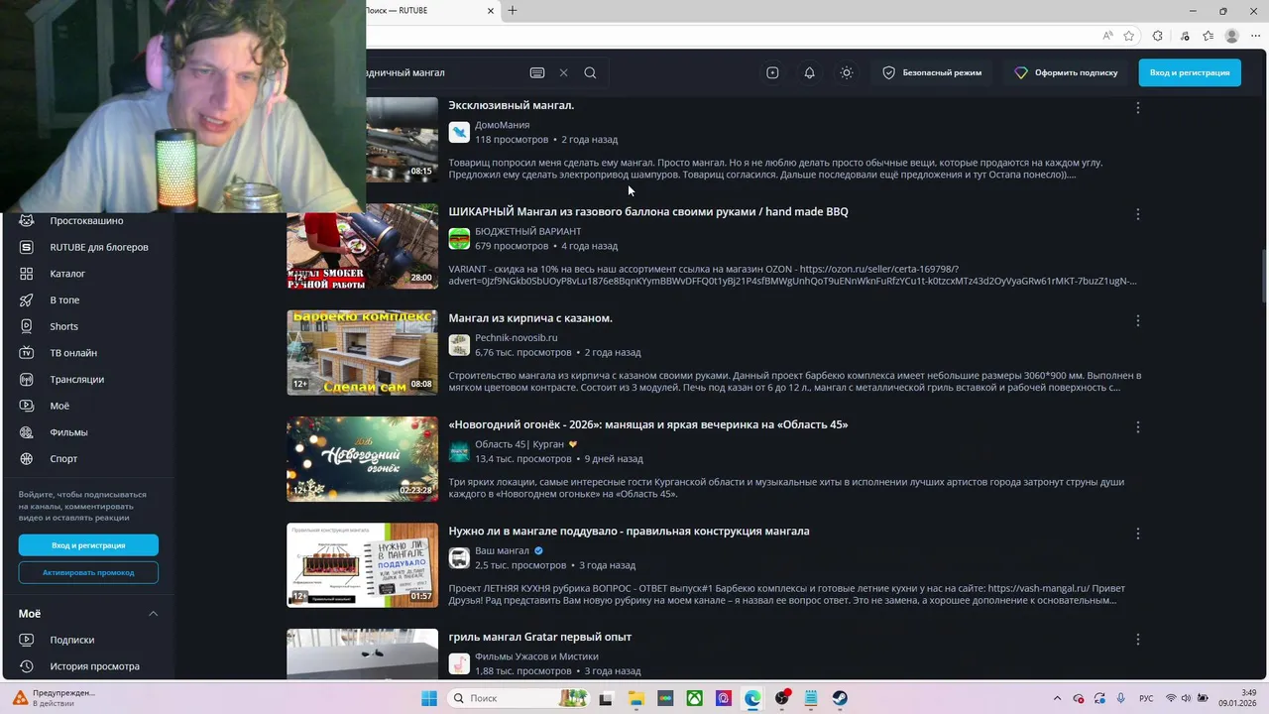Click header Вход и регистрация button
This screenshot has width=1269, height=714.
coord(1190,72)
